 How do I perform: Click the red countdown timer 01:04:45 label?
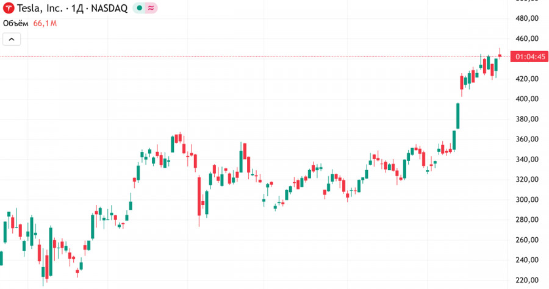point(530,57)
